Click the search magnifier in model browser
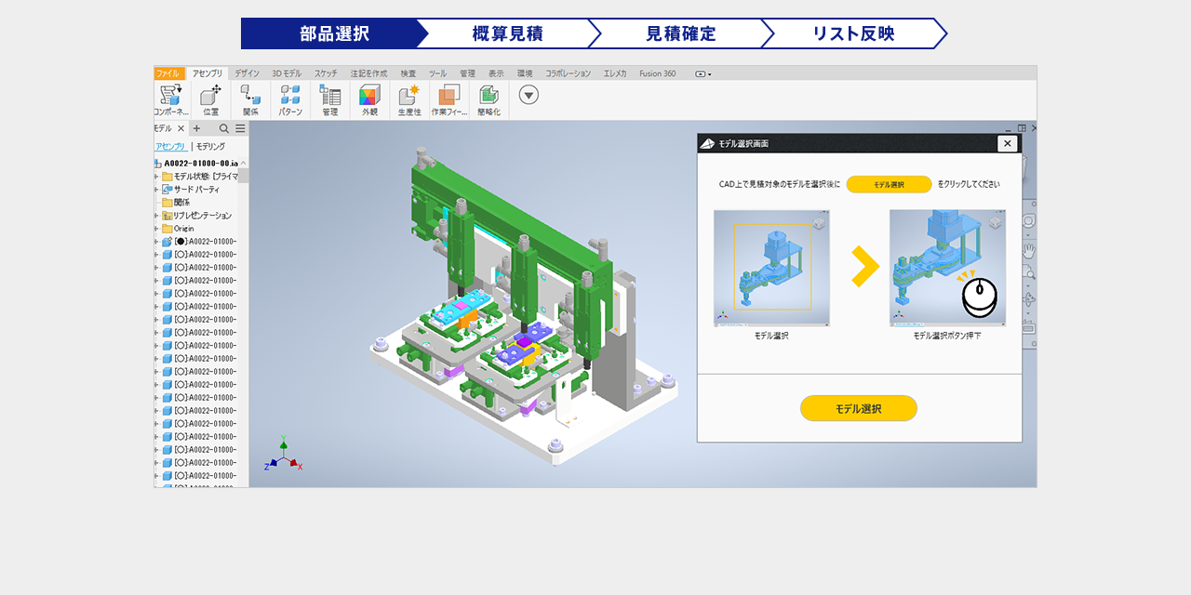 224,129
